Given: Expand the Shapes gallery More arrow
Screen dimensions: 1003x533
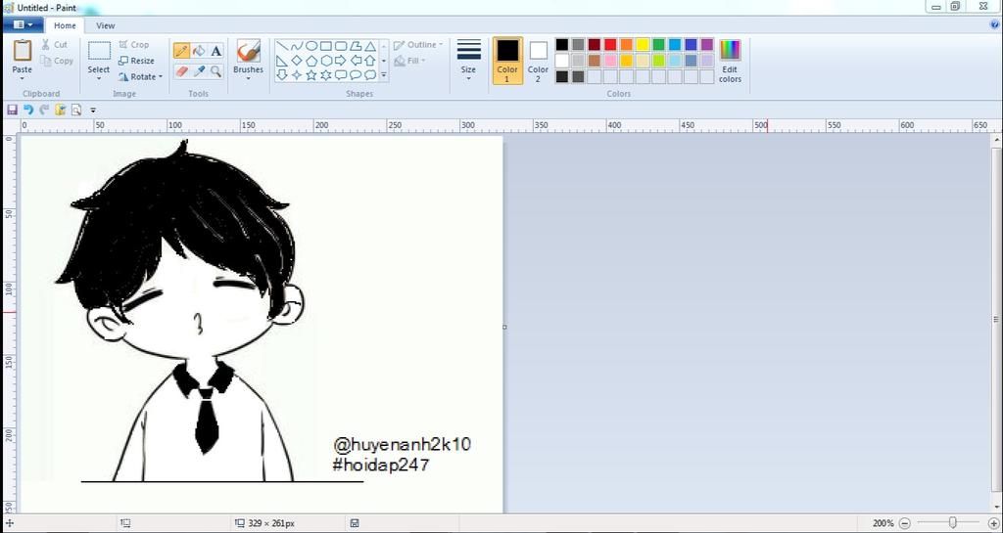Looking at the screenshot, I should tap(384, 75).
